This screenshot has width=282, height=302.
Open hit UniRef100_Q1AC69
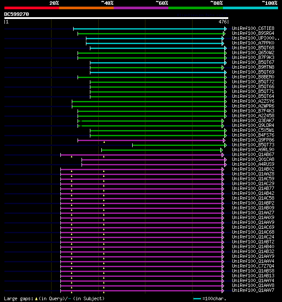(253, 227)
